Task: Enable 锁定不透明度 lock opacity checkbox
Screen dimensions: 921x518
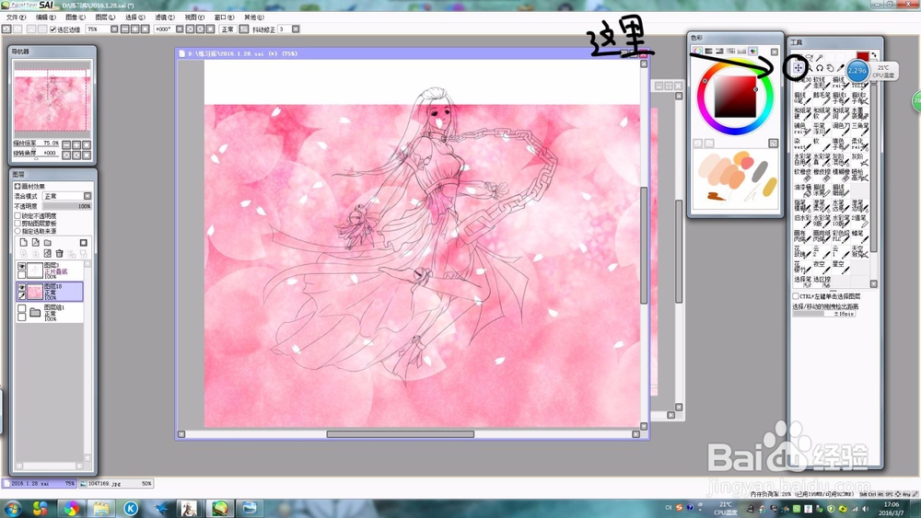Action: (17, 216)
